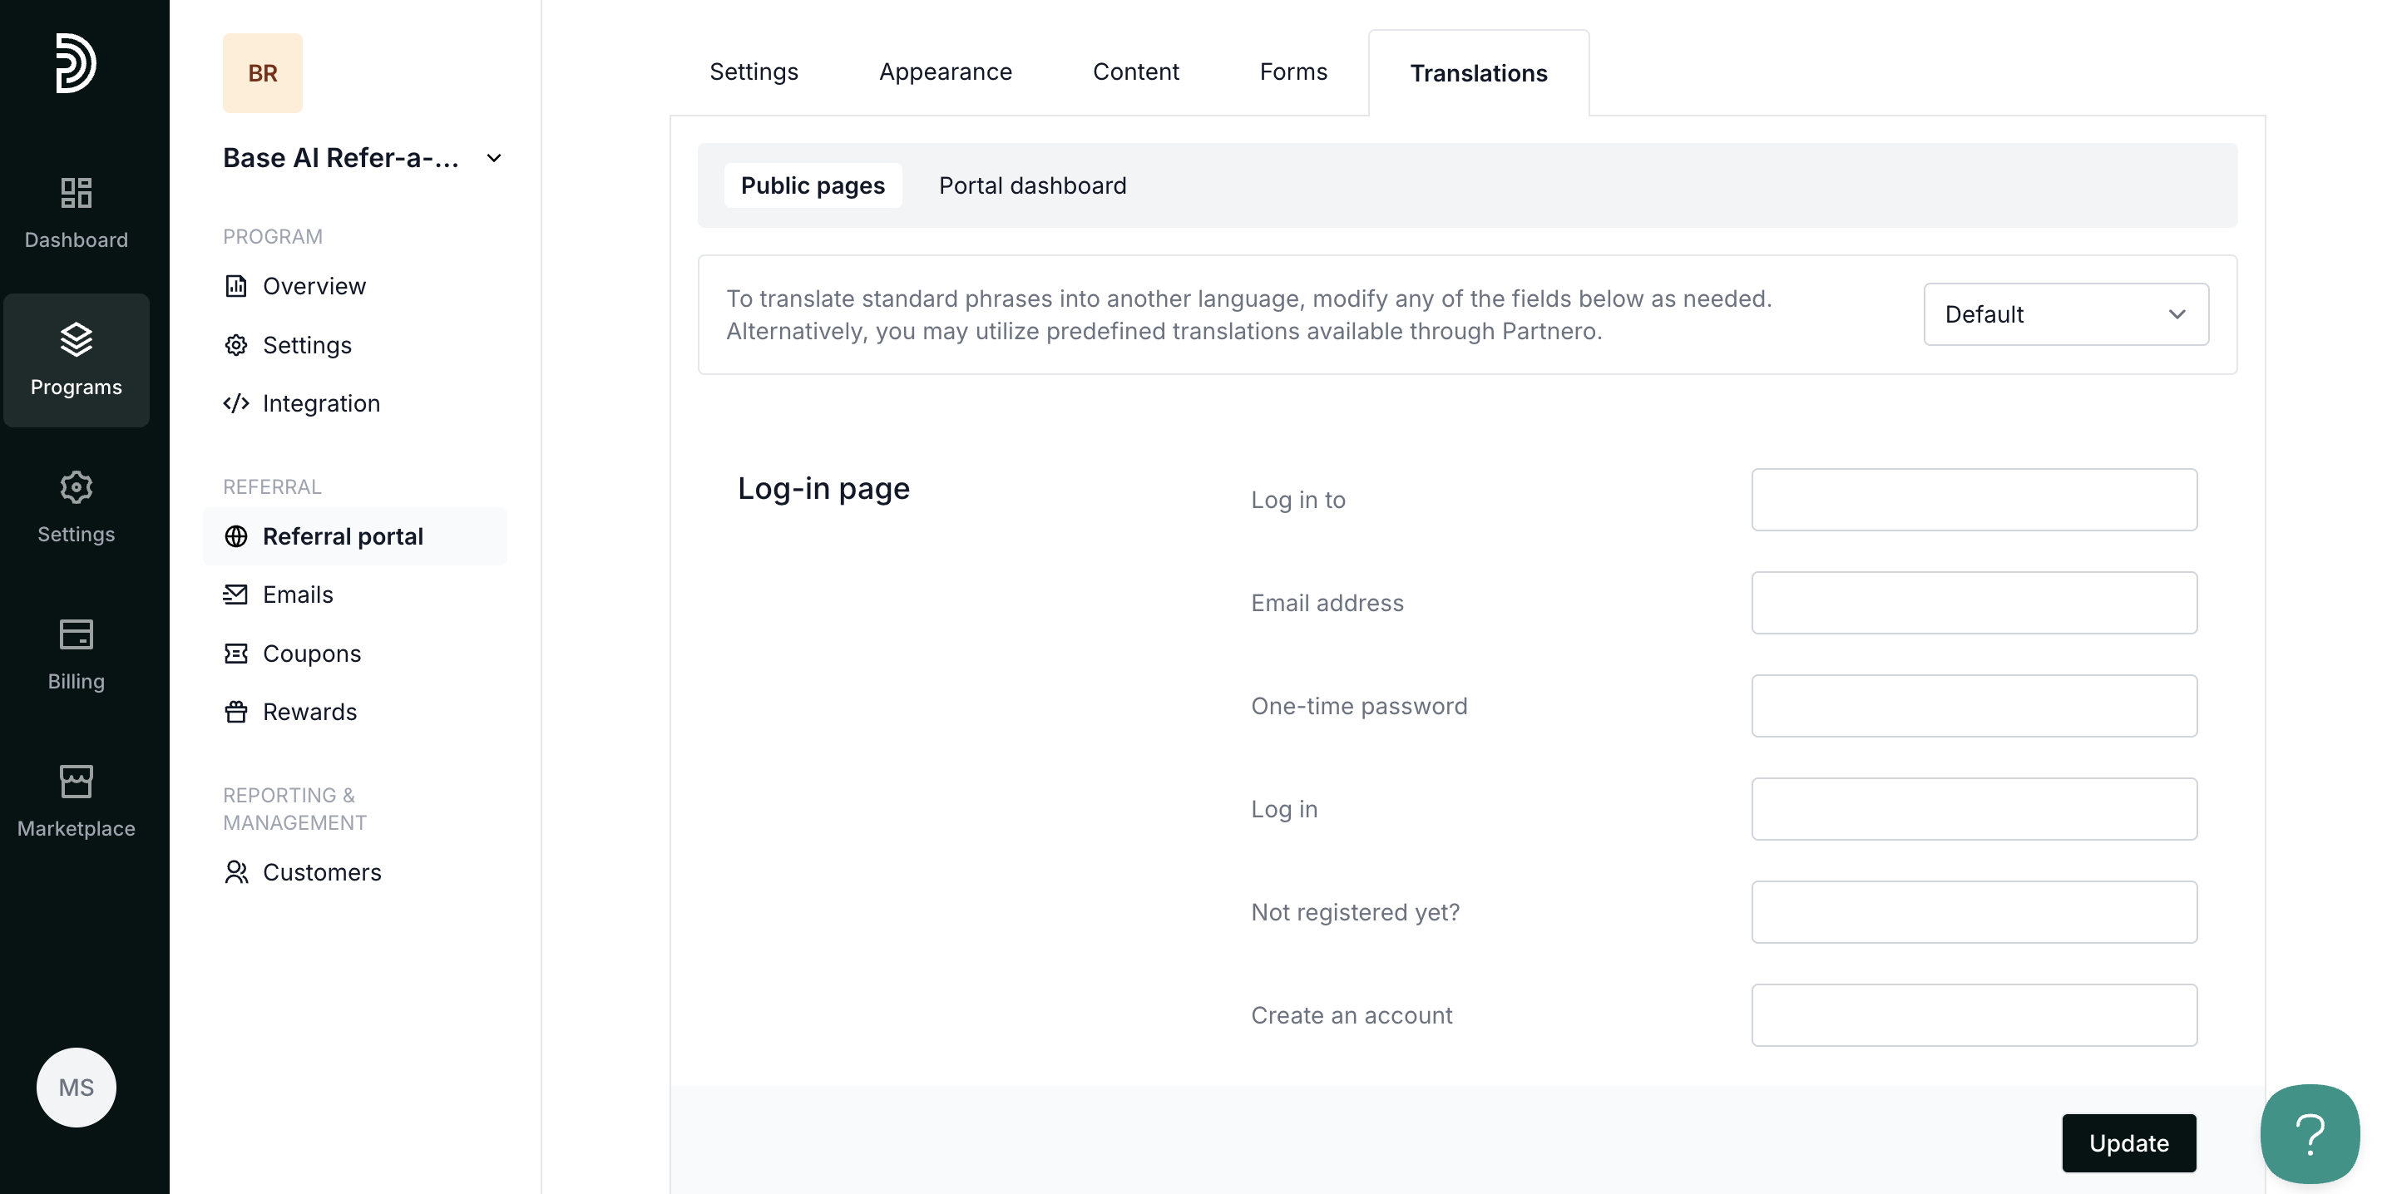Open the Marketplace storefront icon
Image resolution: width=2387 pixels, height=1194 pixels.
click(x=76, y=782)
